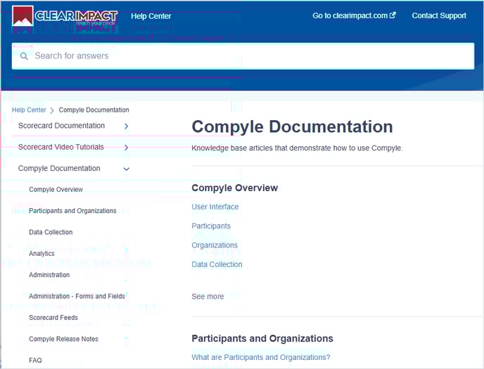Open Contact Support
The width and height of the screenshot is (484, 369).
click(x=439, y=15)
